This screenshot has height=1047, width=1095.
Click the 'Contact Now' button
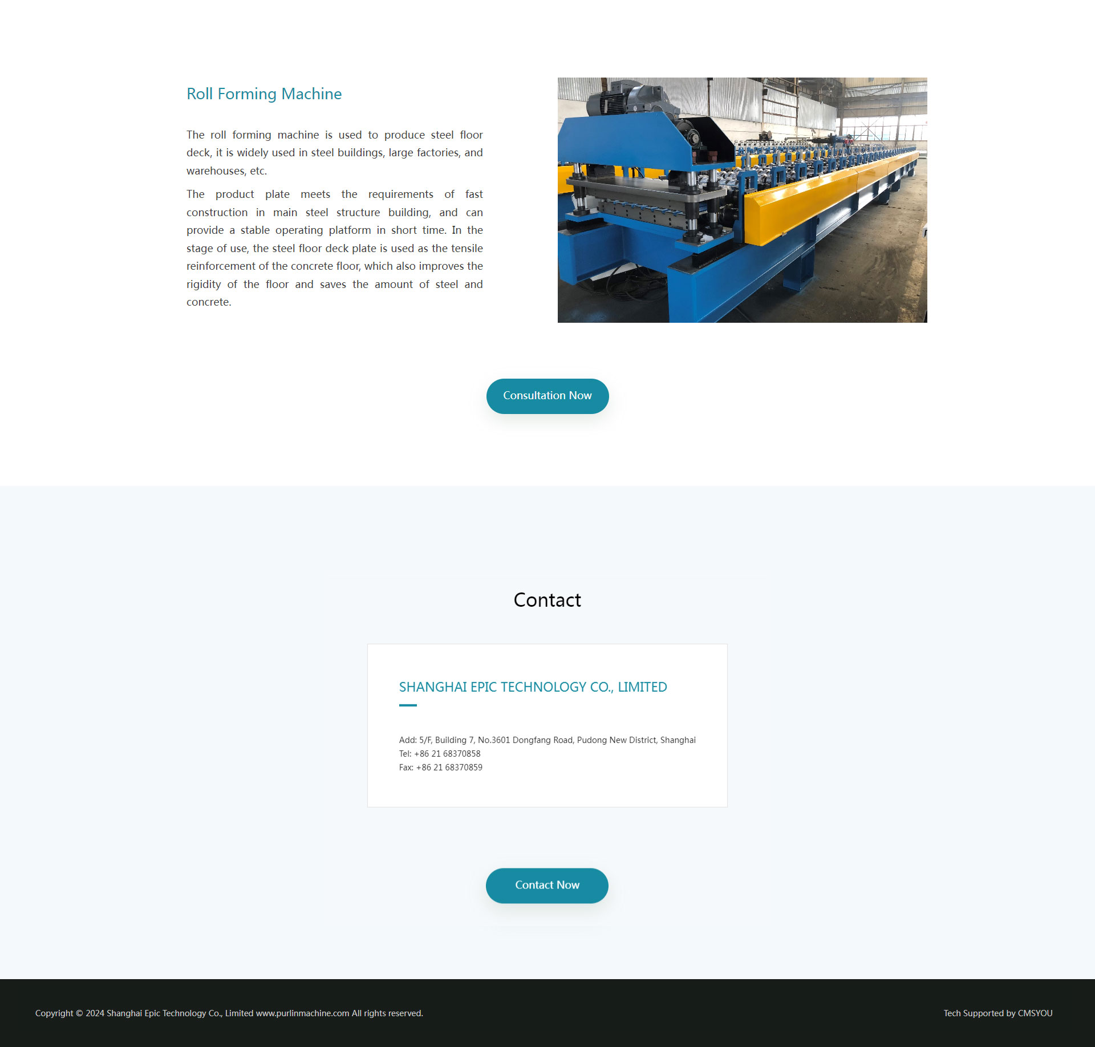547,886
